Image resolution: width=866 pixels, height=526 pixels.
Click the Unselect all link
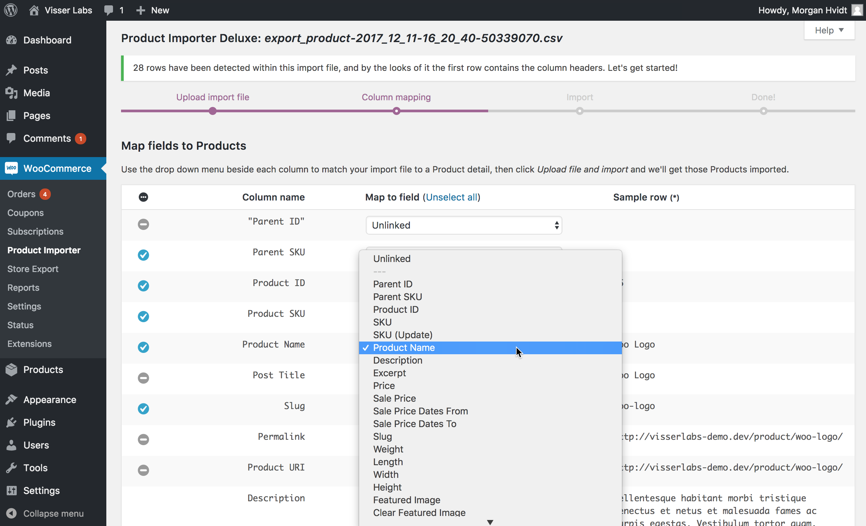[x=452, y=197]
